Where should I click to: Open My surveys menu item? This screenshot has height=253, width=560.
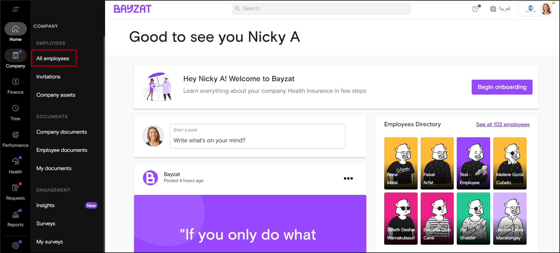[x=49, y=242]
